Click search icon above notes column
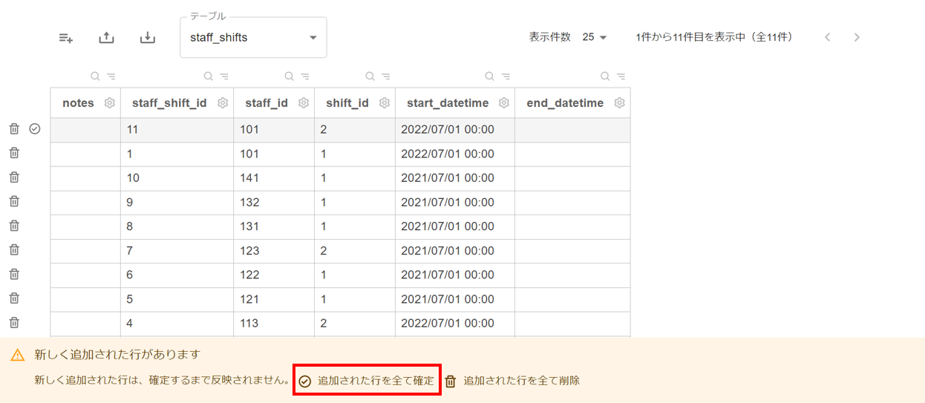Viewport: 925px width, 403px height. pyautogui.click(x=95, y=76)
